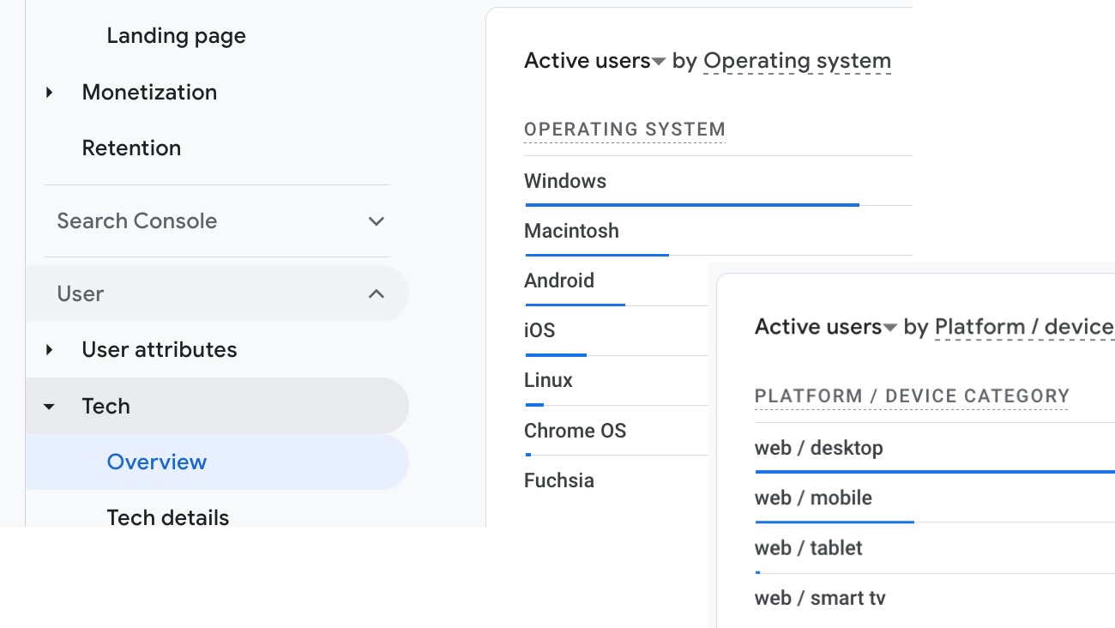Open the Monetization menu item

click(149, 92)
